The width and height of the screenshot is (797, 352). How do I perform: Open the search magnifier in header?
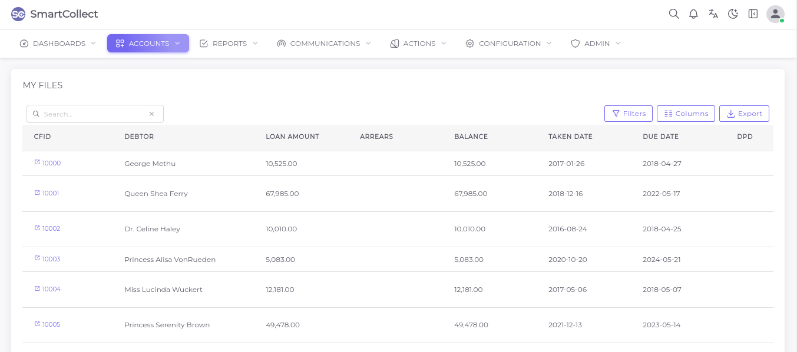pyautogui.click(x=674, y=14)
